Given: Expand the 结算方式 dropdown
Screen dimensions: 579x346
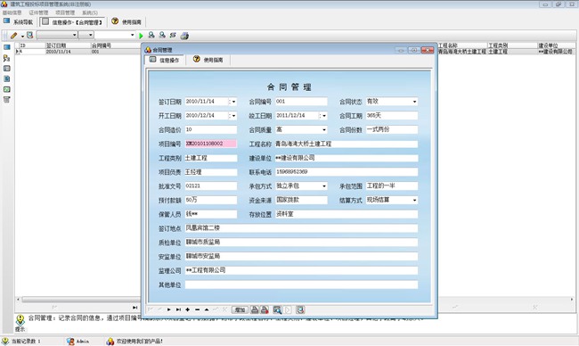Looking at the screenshot, I should pyautogui.click(x=415, y=201).
